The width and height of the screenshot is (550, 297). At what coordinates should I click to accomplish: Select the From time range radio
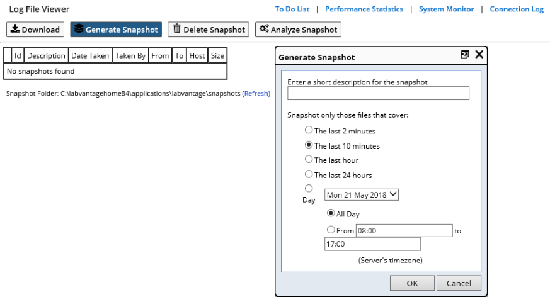click(x=331, y=230)
